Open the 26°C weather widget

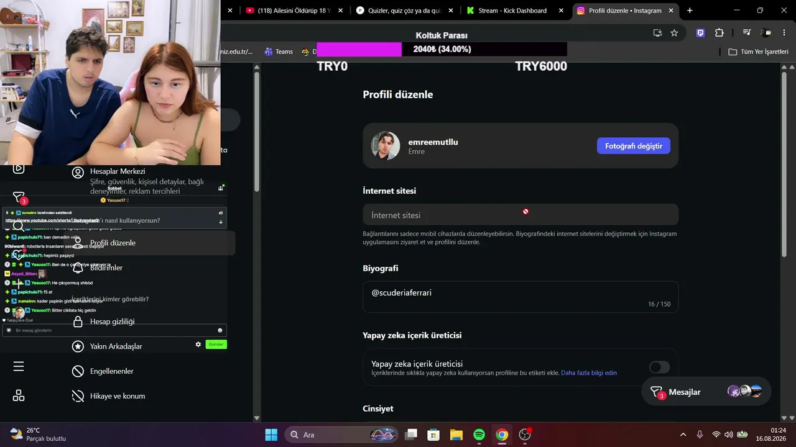coord(37,435)
